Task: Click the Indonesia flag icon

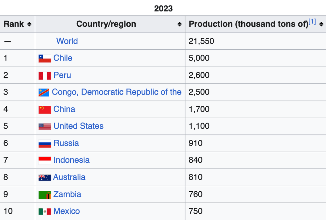Action: (x=45, y=160)
